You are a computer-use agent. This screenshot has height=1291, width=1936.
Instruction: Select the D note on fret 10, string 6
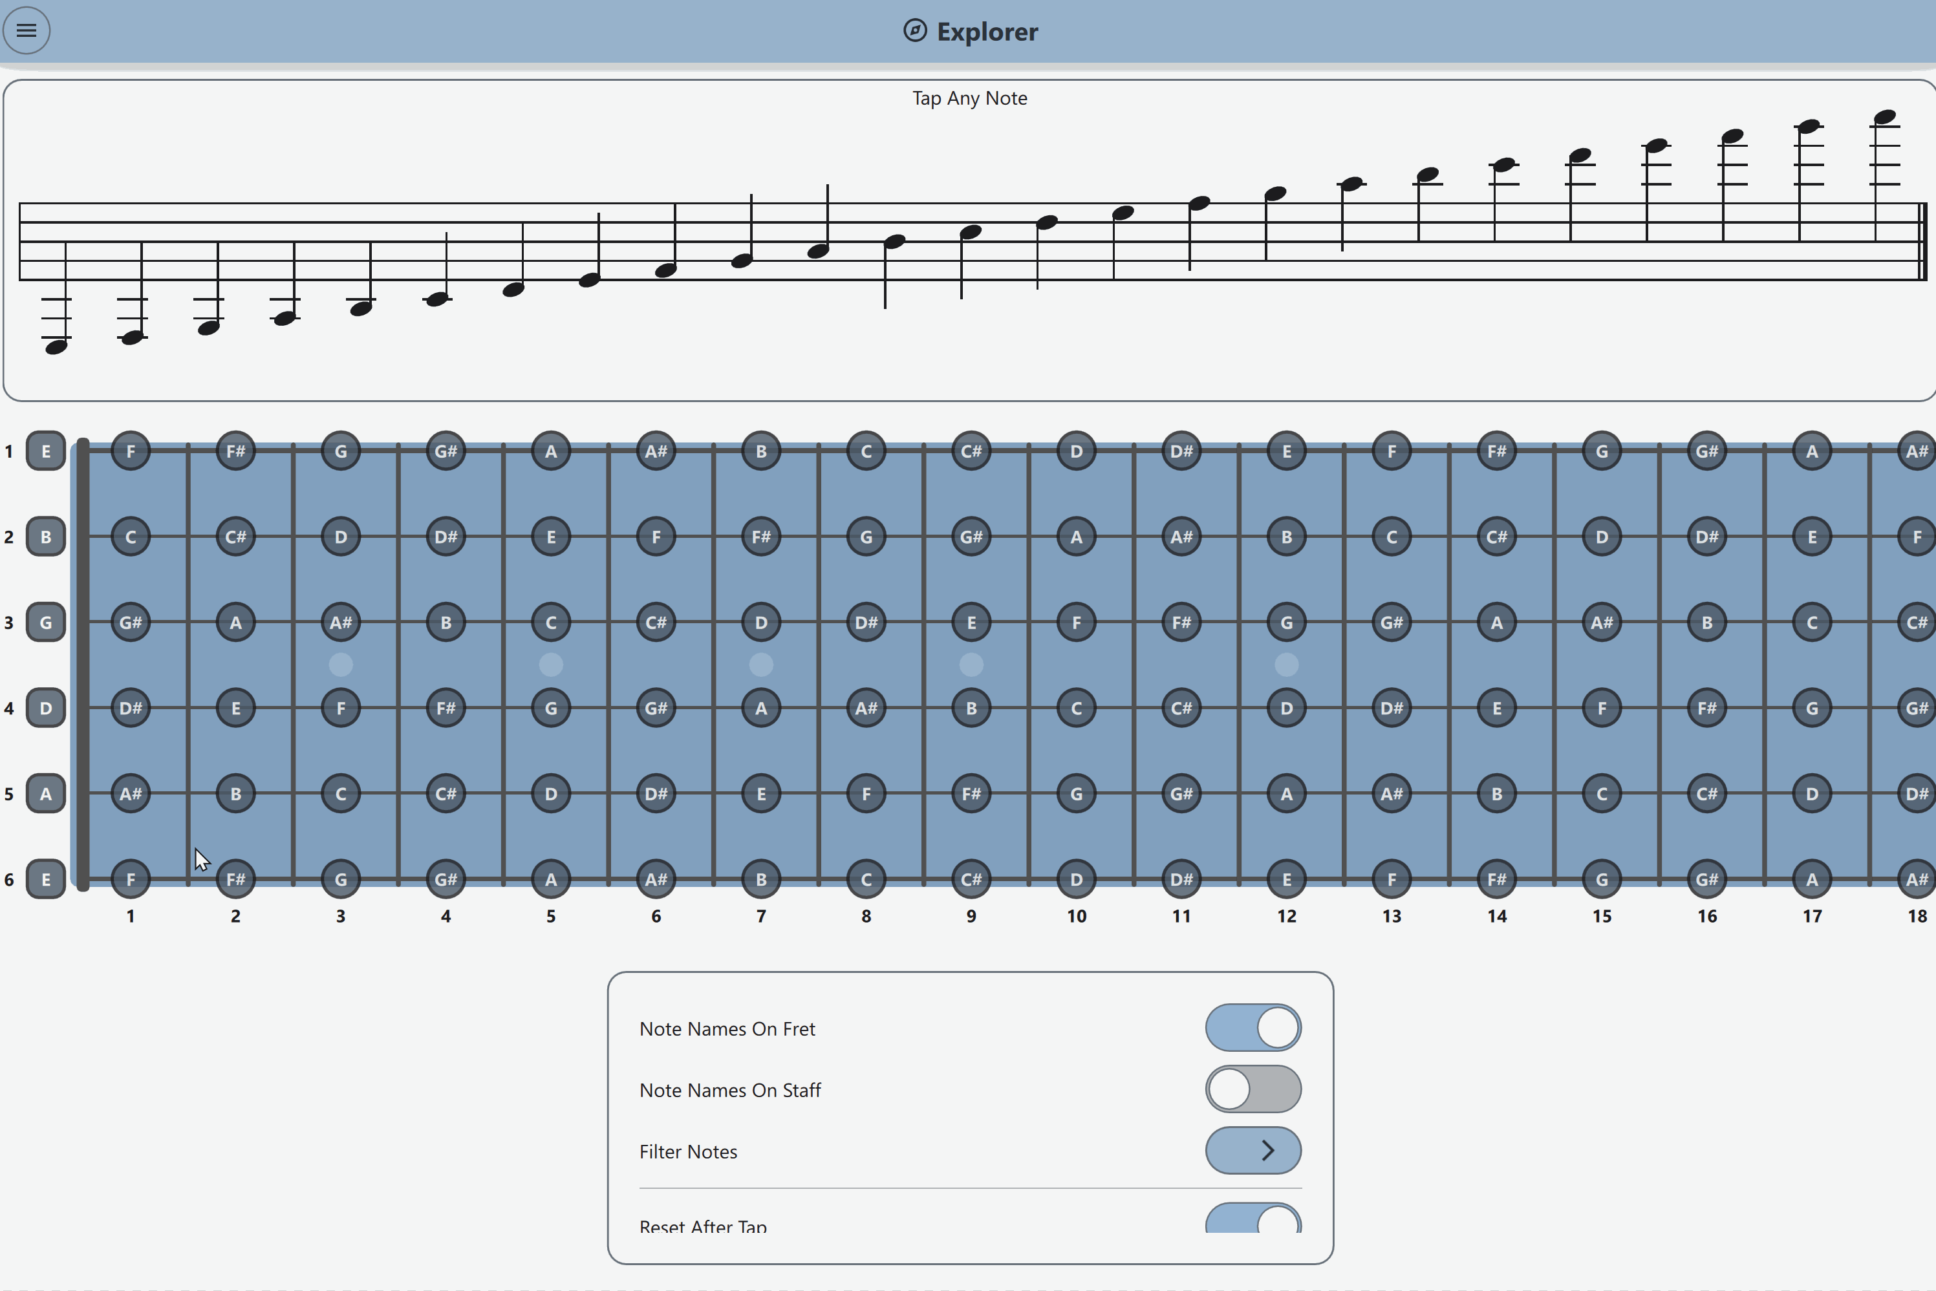point(1076,879)
